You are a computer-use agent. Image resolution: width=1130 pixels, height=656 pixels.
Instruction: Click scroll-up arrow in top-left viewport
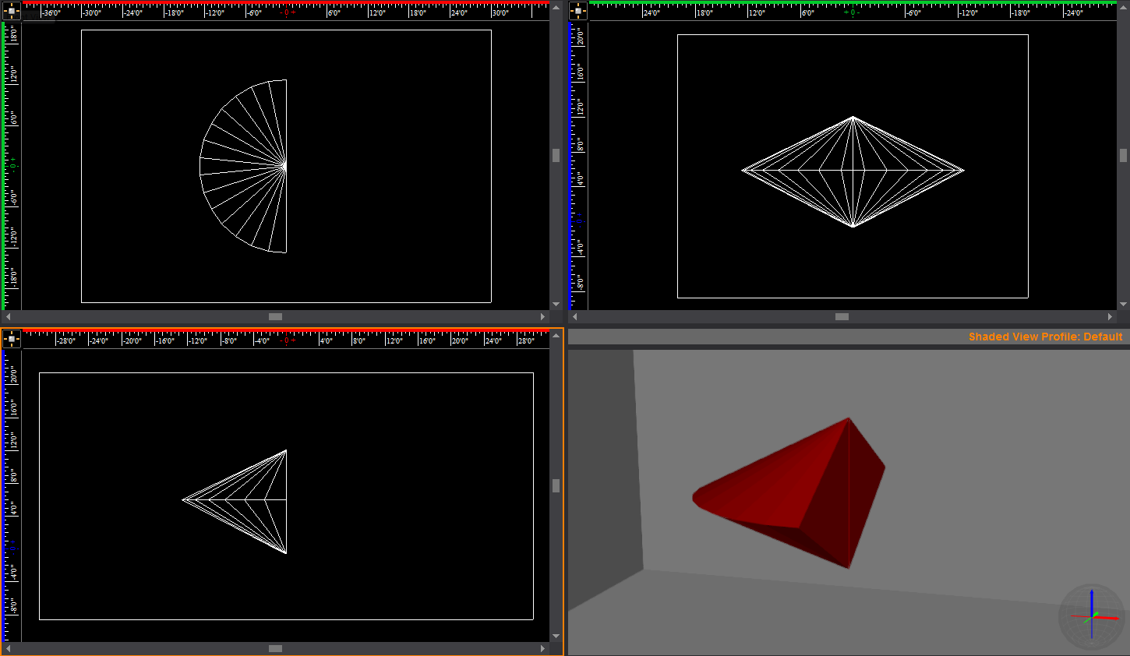[556, 7]
